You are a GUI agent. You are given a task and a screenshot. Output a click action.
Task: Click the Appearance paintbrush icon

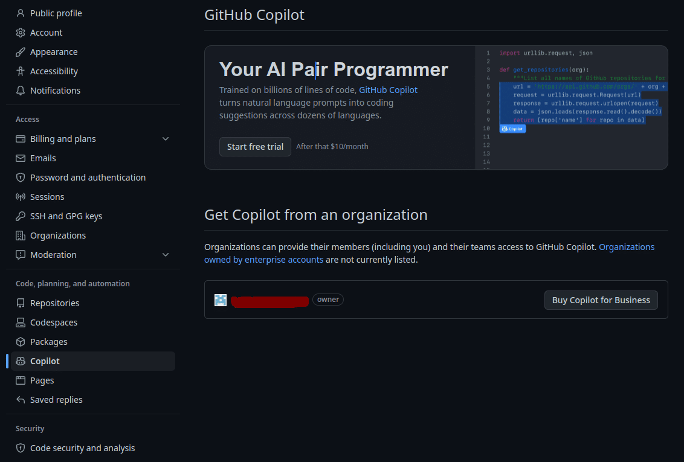(x=21, y=52)
